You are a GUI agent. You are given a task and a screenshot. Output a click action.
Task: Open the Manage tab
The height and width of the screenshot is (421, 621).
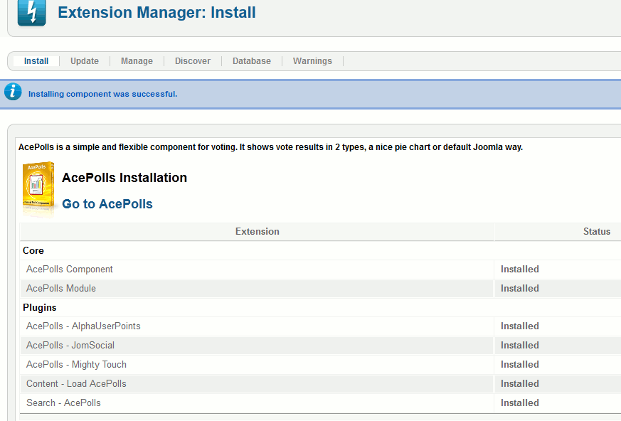tap(137, 61)
